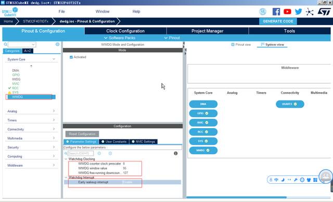This screenshot has width=333, height=202.
Task: Click the Reset Configuration button
Action: 82,134
